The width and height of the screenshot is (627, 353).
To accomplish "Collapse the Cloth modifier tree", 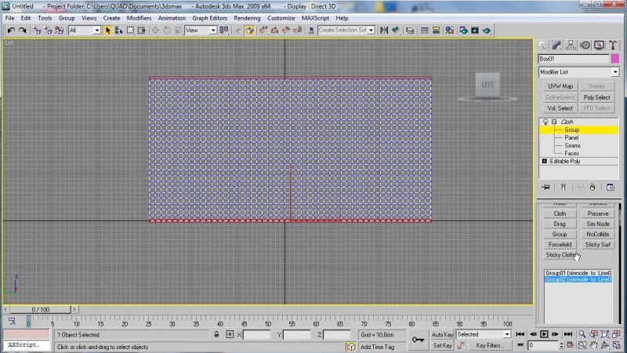I will point(554,122).
